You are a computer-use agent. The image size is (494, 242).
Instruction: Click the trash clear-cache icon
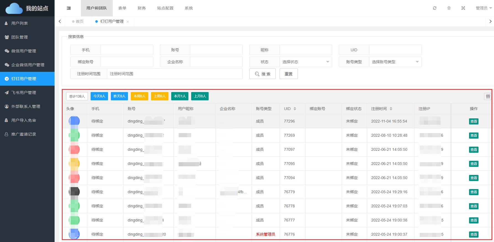[x=449, y=8]
